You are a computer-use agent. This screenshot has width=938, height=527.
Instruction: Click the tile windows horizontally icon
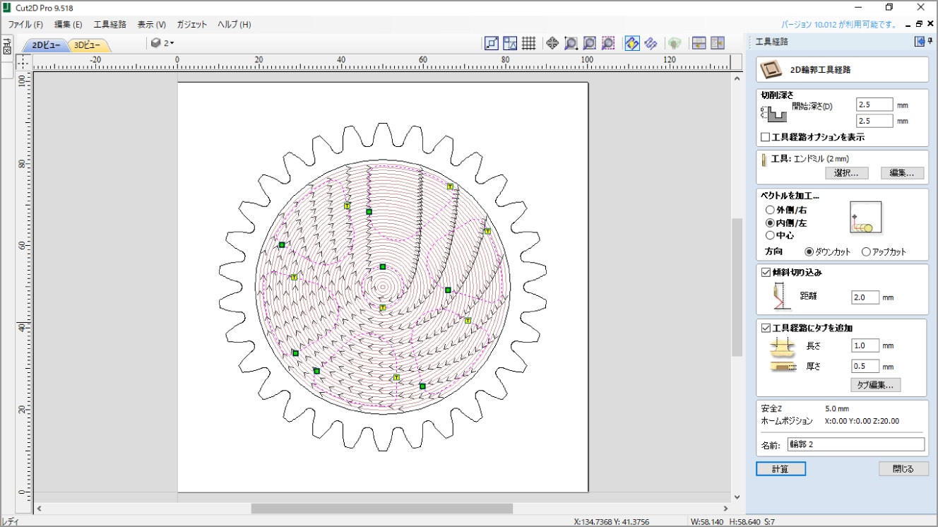(x=699, y=43)
